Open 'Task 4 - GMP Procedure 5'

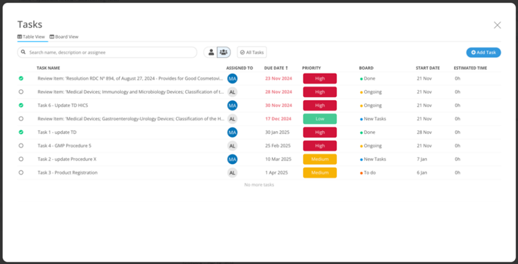[65, 145]
